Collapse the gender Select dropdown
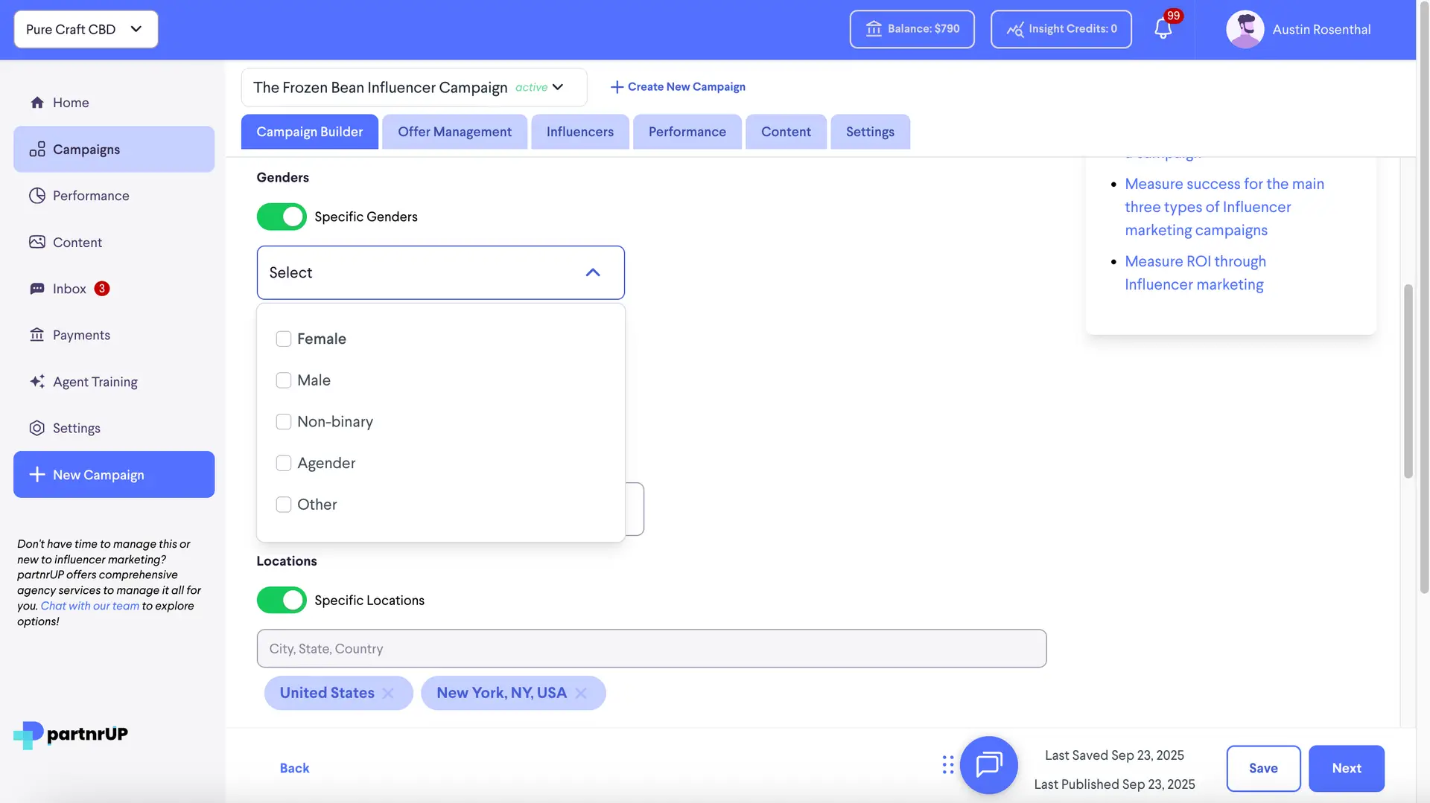Screen dimensions: 1430x803 (x=593, y=272)
